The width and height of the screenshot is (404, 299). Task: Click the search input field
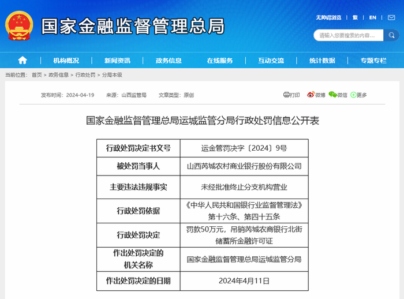pos(349,35)
